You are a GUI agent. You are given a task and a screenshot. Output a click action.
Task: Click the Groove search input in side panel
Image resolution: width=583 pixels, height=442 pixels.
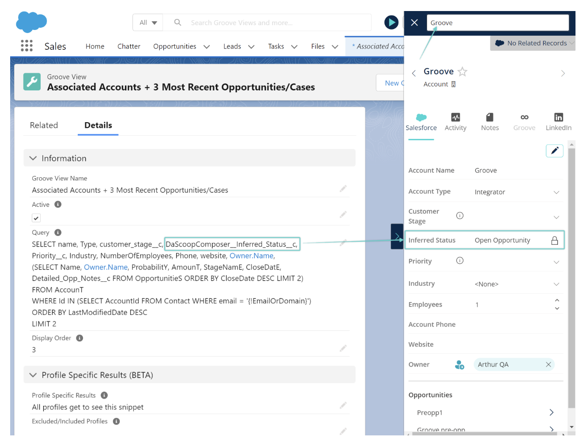click(x=498, y=23)
